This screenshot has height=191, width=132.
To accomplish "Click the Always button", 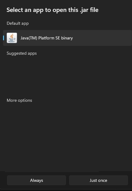I will [36, 180].
